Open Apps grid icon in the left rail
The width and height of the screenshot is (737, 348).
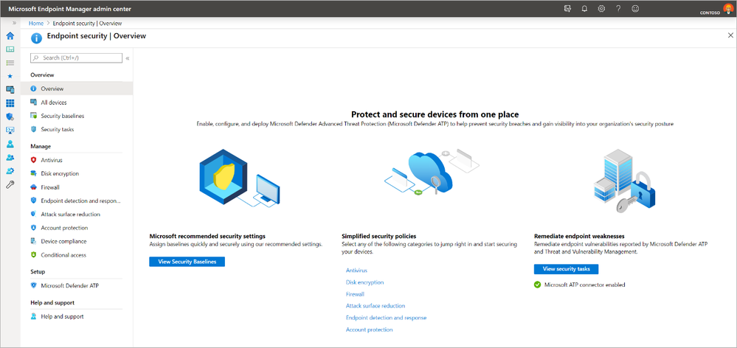click(10, 103)
